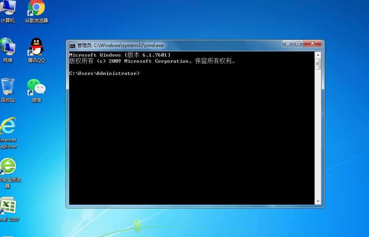Click the scrollbar up arrow in cmd
This screenshot has height=237, width=369.
(x=318, y=55)
